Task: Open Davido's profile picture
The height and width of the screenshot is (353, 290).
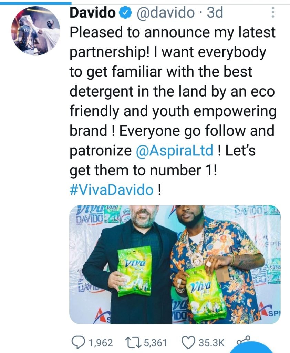Action: [x=35, y=30]
